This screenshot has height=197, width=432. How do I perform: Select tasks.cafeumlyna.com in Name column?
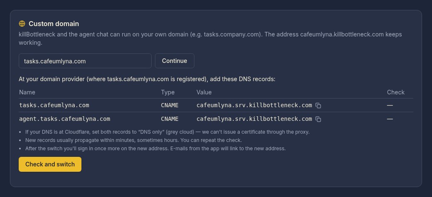tap(54, 105)
